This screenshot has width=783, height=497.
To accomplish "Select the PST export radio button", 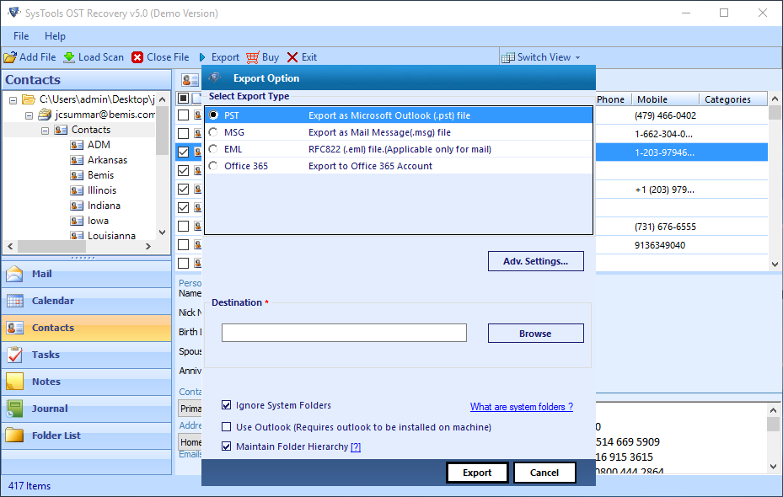I will click(x=213, y=115).
